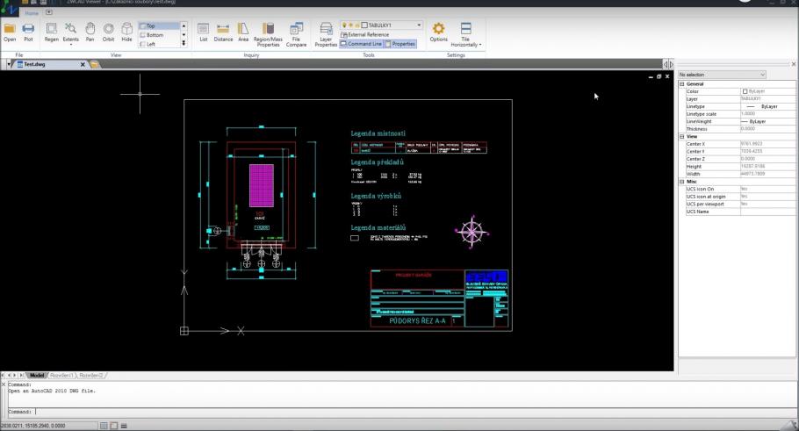Go to next layout tab arrow
Viewport: 799px width, 431px height.
[x=15, y=376]
